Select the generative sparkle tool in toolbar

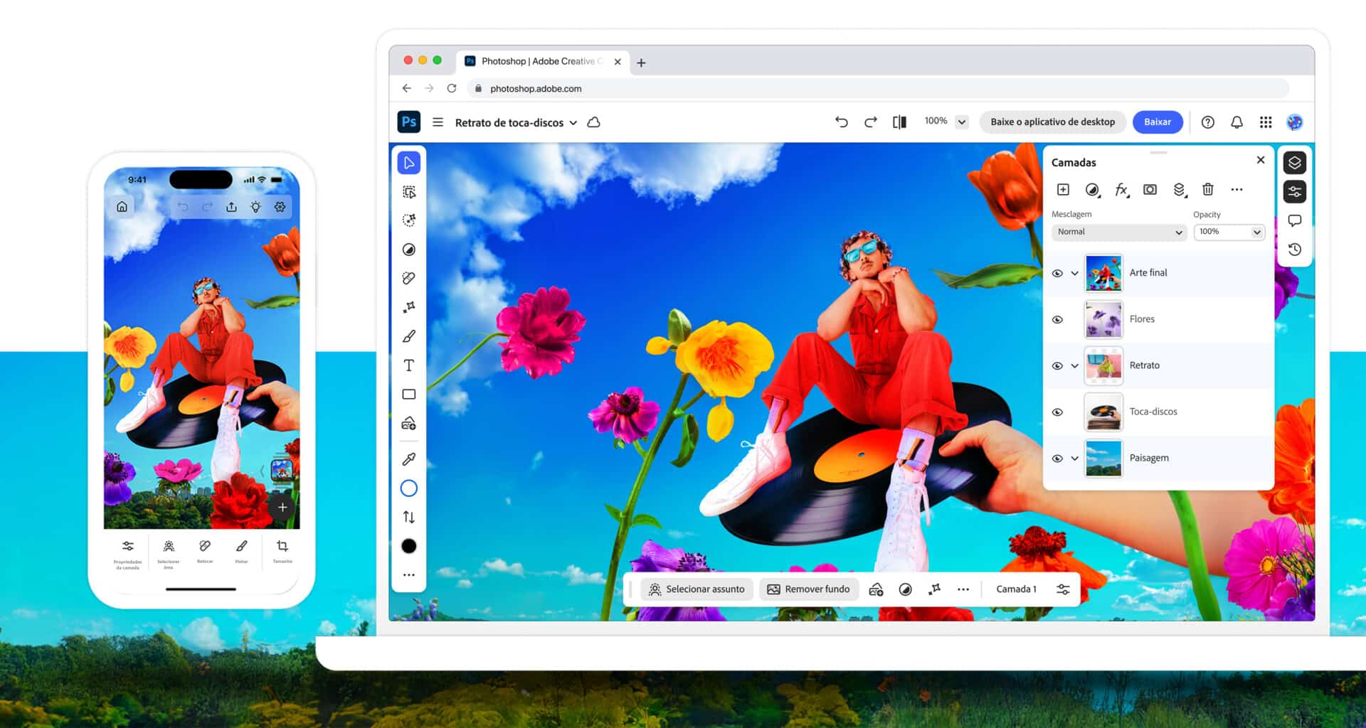coord(408,307)
